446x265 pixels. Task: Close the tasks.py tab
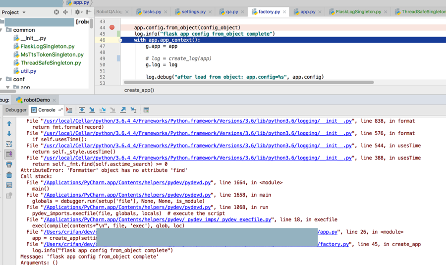pyautogui.click(x=166, y=12)
